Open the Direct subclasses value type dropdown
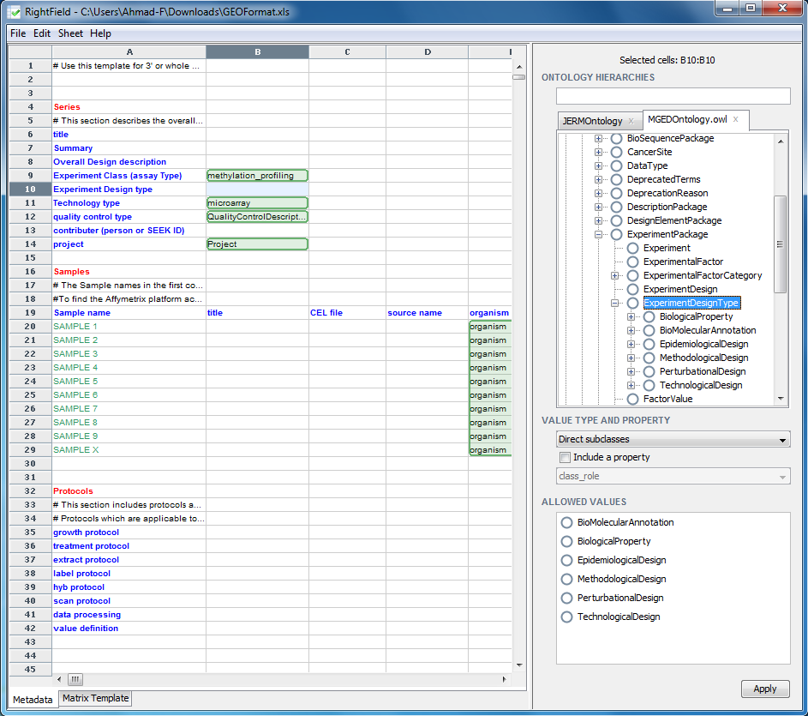The width and height of the screenshot is (808, 716). 673,440
